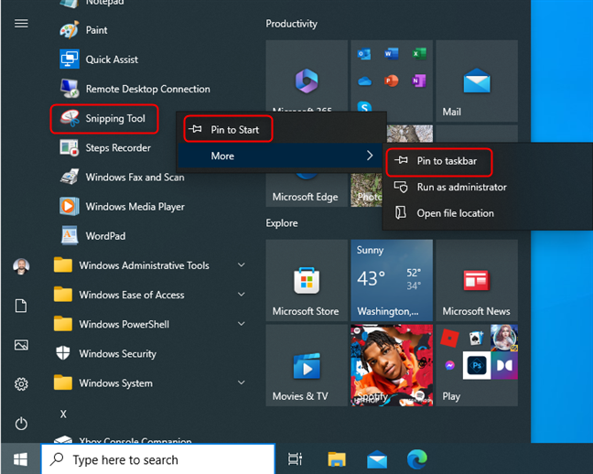Choose Pin to taskbar option
The height and width of the screenshot is (474, 593).
(x=448, y=160)
